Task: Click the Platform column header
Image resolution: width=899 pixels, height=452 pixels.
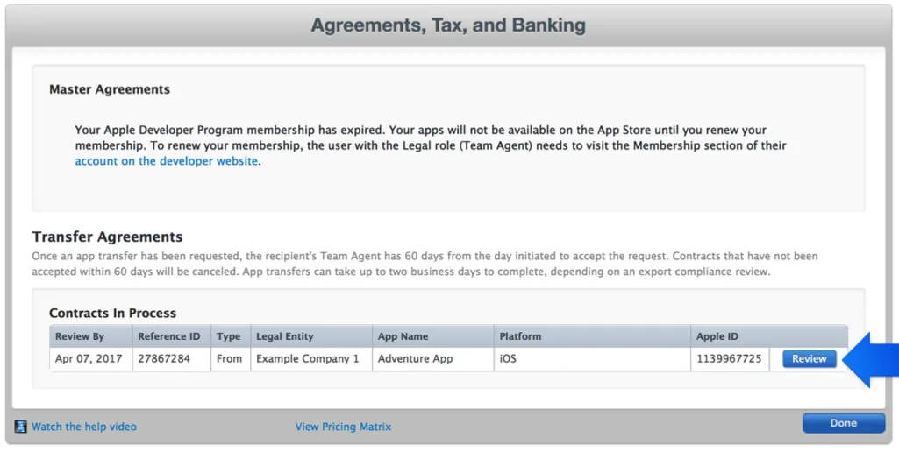Action: (592, 336)
